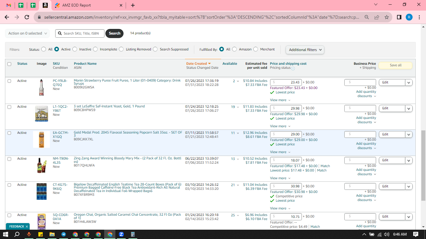426x239 pixels.
Task: Click the Save all button
Action: [395, 65]
